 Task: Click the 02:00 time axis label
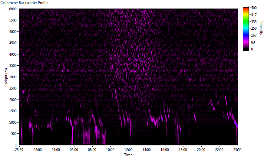pos(37,150)
